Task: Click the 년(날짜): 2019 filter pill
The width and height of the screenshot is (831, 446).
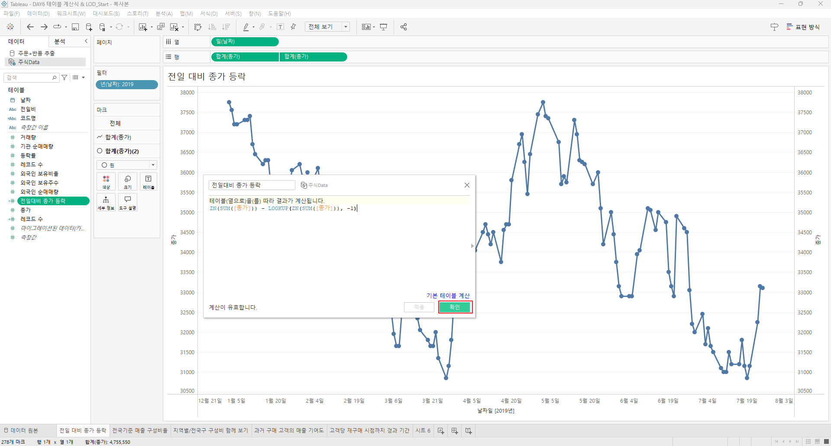Action: [126, 84]
